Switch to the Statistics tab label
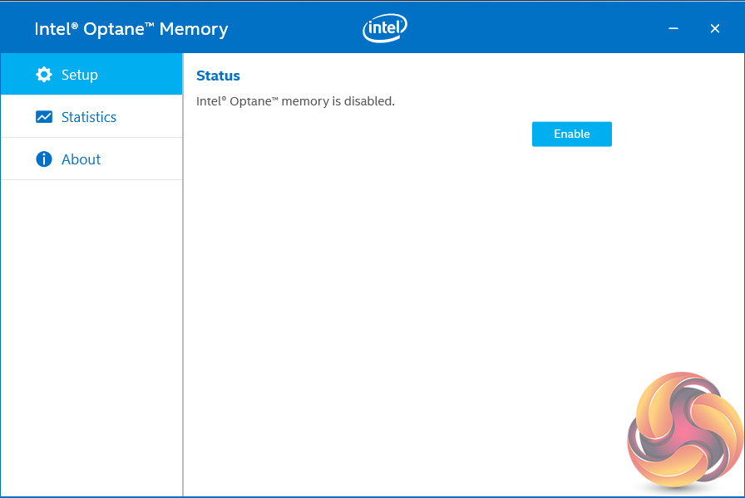The height and width of the screenshot is (498, 745). point(89,117)
